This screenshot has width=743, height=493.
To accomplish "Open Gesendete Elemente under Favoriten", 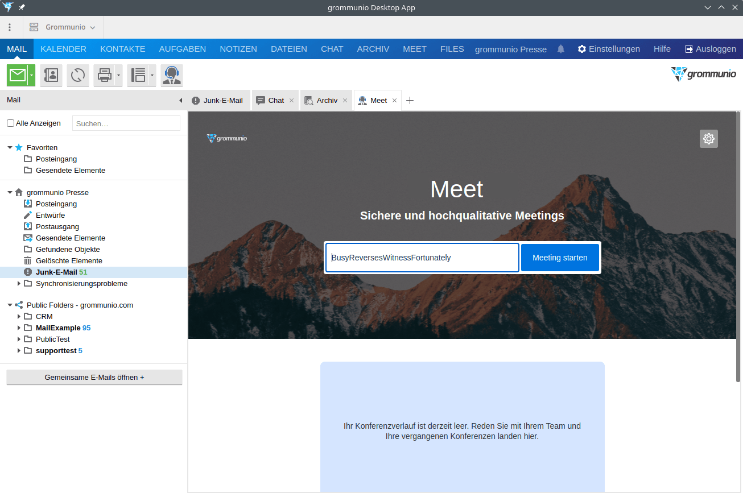I will [x=71, y=170].
